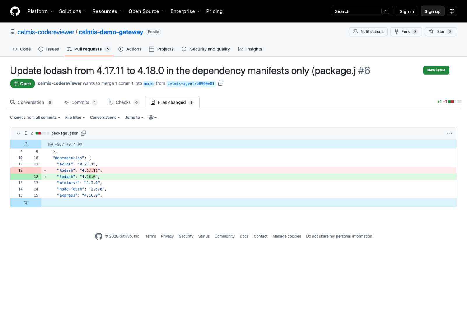Open Contact footer link

point(260,236)
